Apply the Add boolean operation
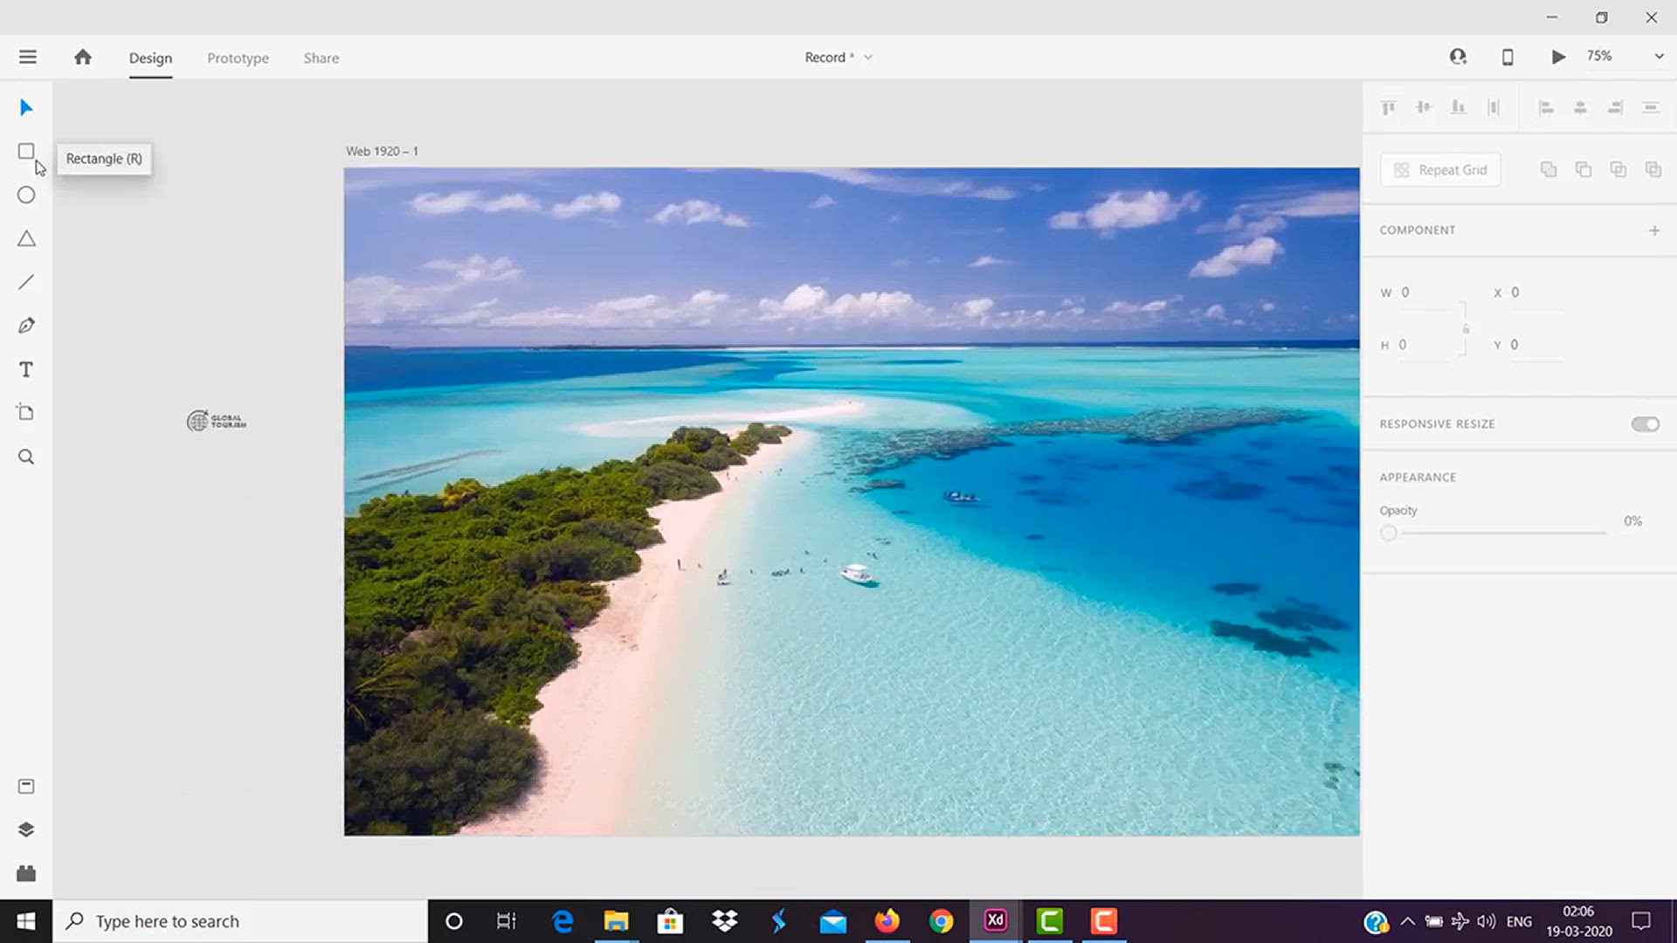 (x=1549, y=169)
